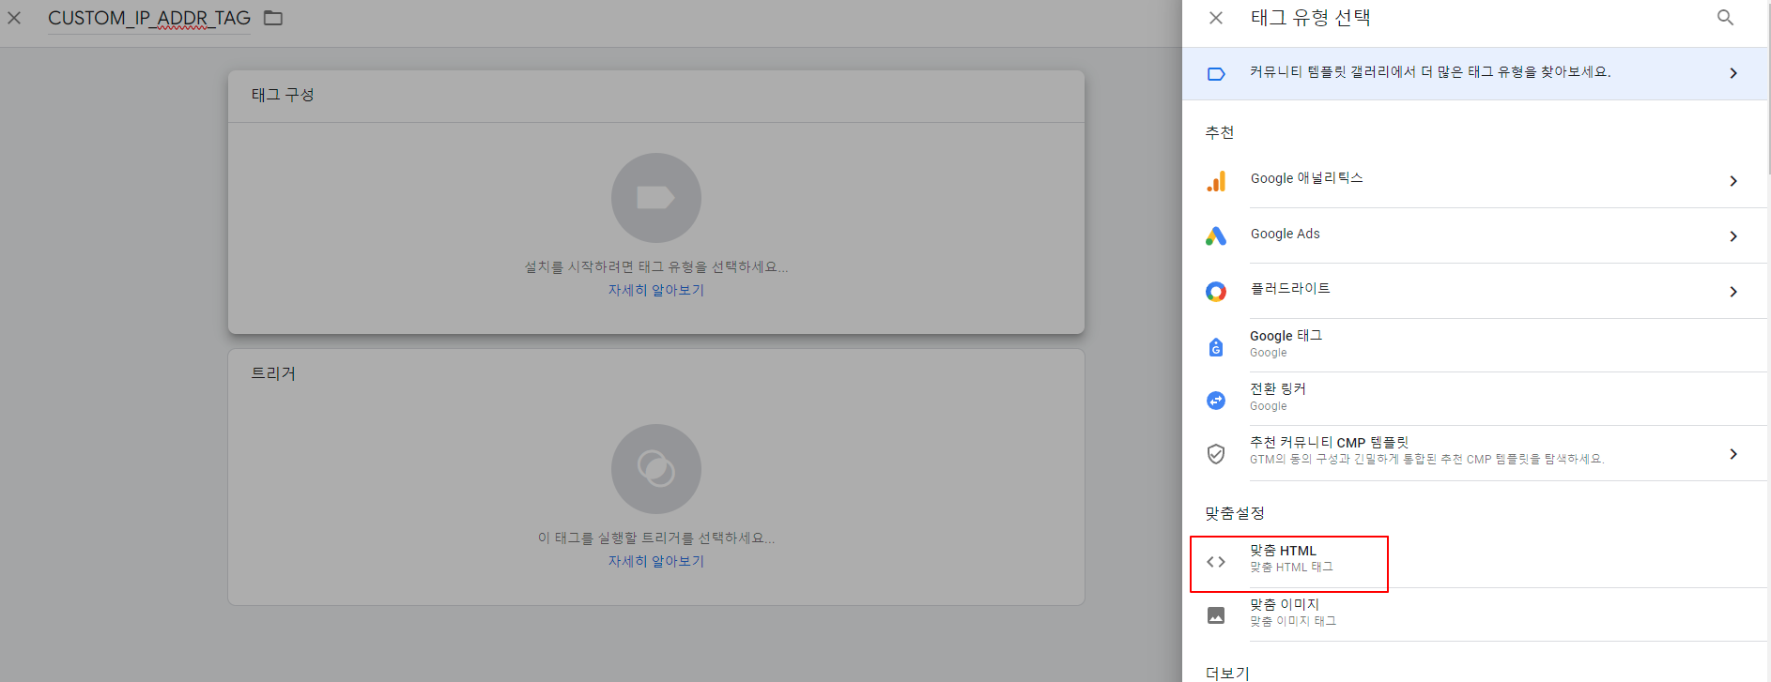This screenshot has height=682, width=1771.
Task: Close the 태그 유형 선택 panel
Action: click(x=1216, y=18)
